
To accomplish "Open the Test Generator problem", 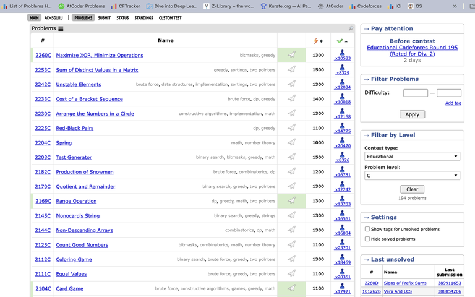I will coord(74,157).
